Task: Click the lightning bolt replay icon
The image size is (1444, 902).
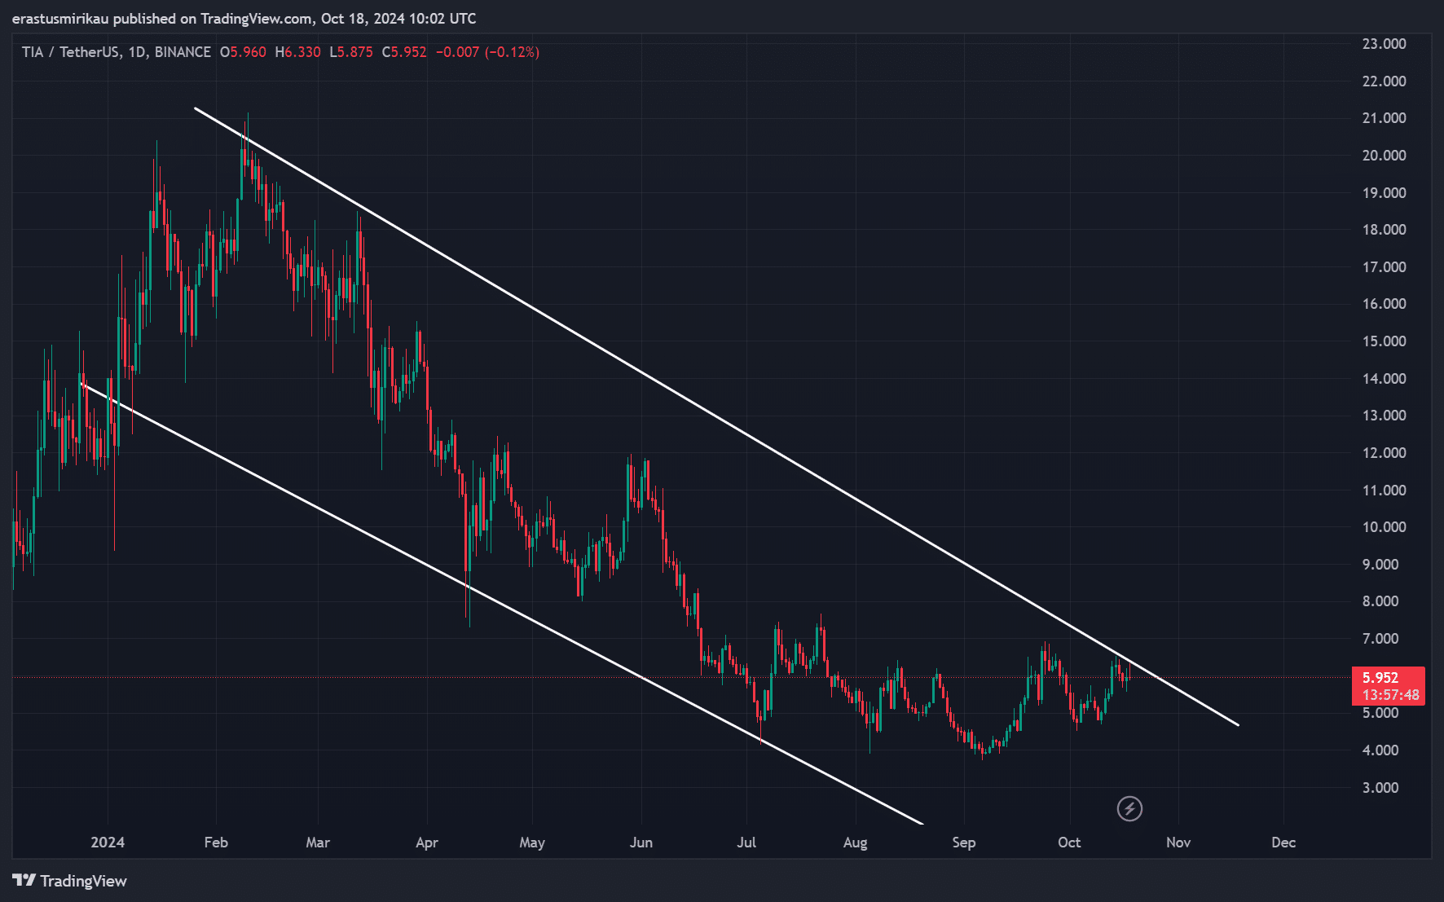Action: tap(1129, 808)
